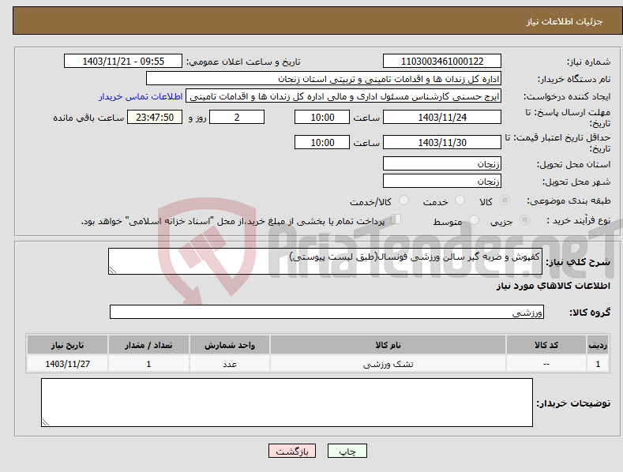This screenshot has width=623, height=472.
Task: Click the resize handle of buyer notes textarea
Action: tap(46, 422)
